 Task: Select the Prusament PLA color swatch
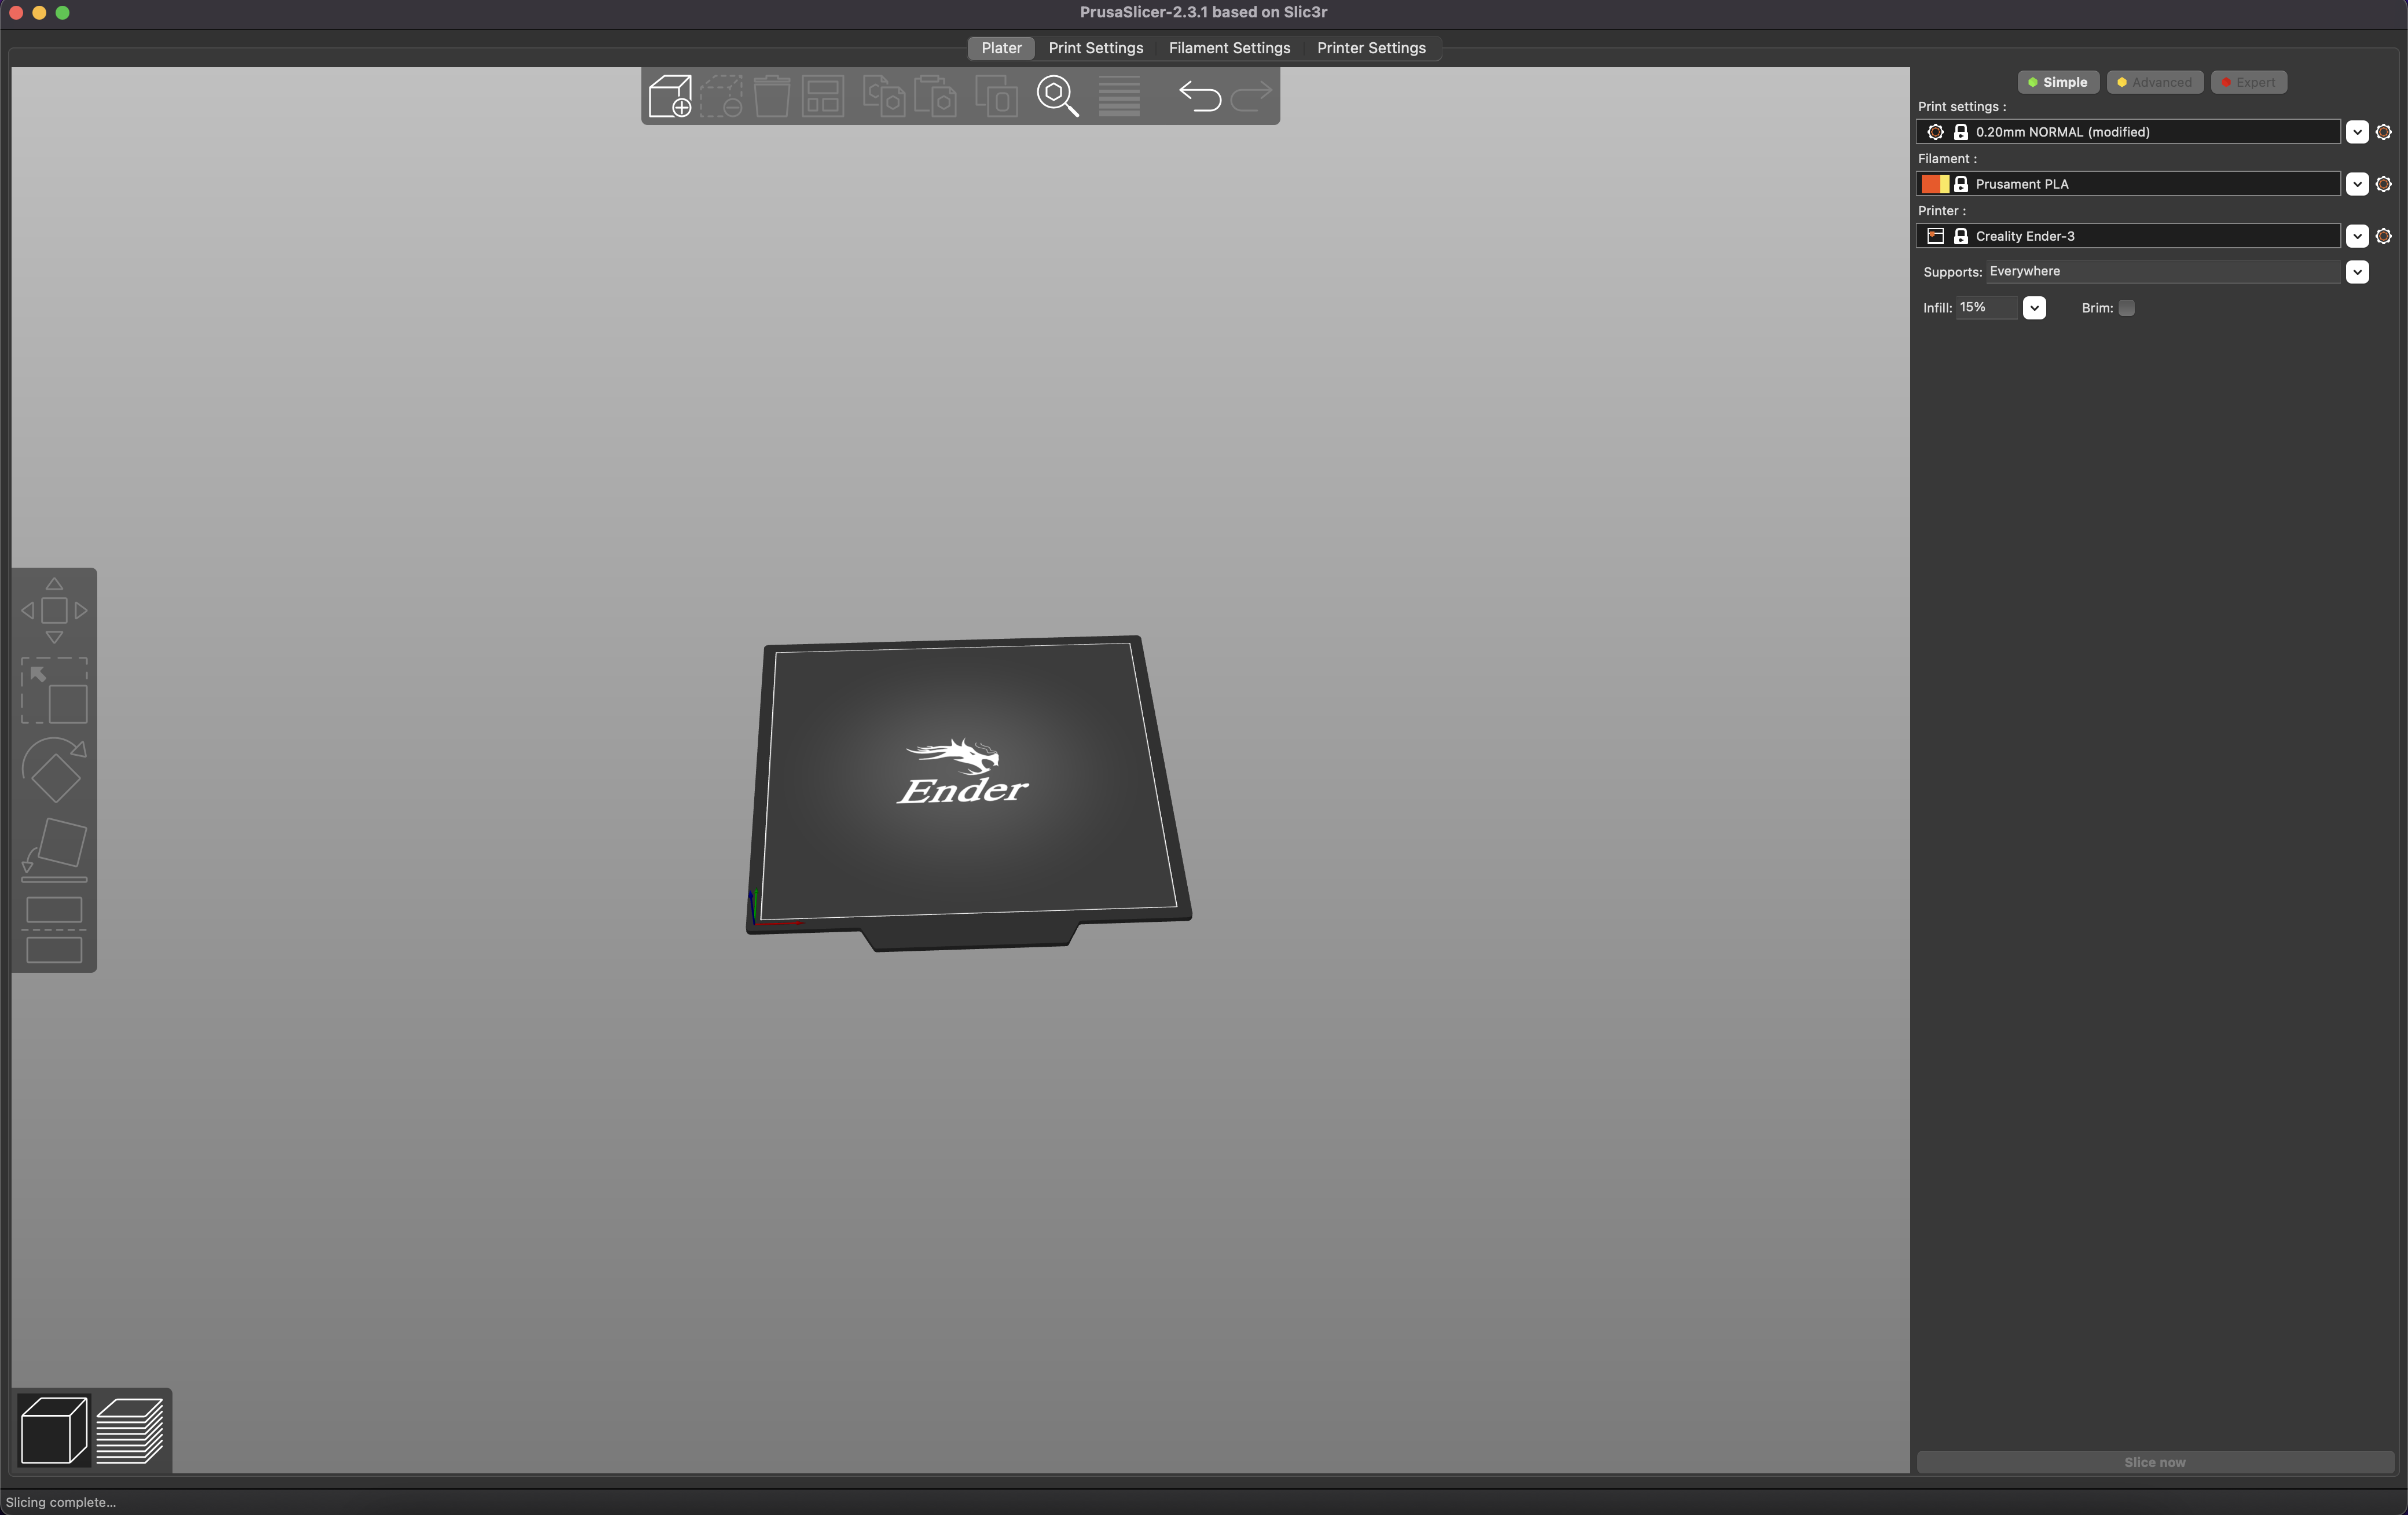[1933, 183]
